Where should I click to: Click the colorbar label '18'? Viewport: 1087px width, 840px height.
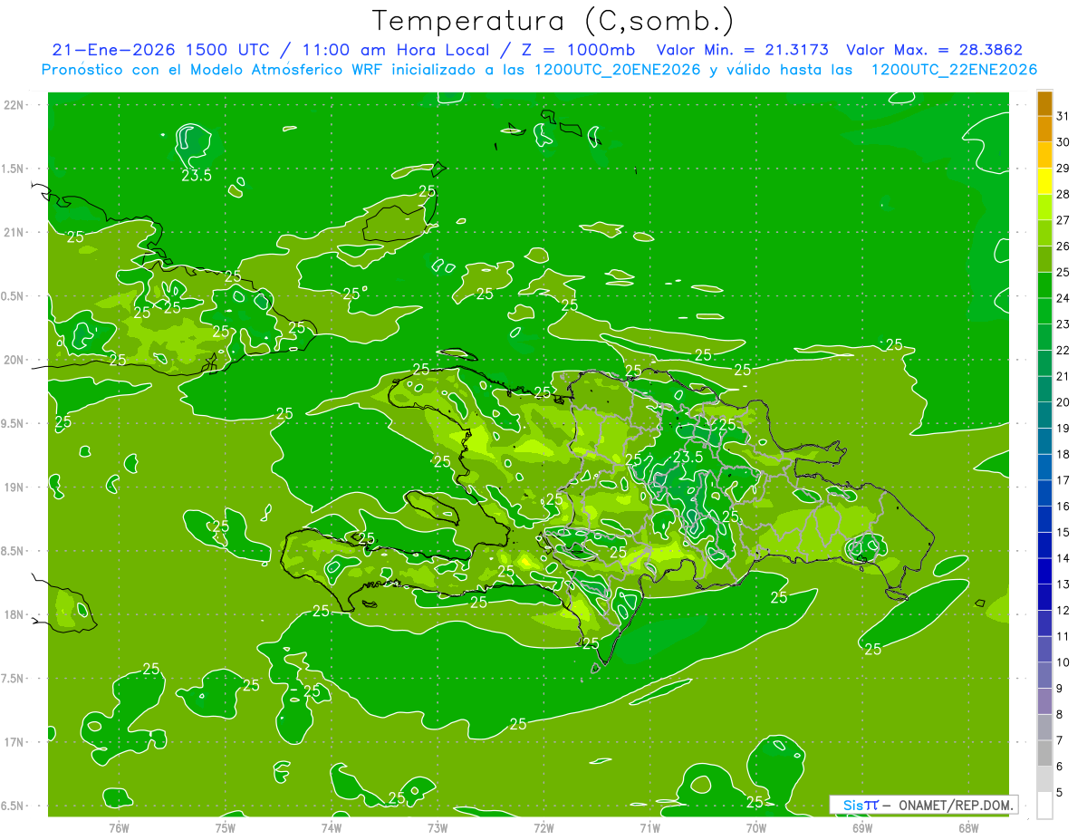coord(1063,454)
